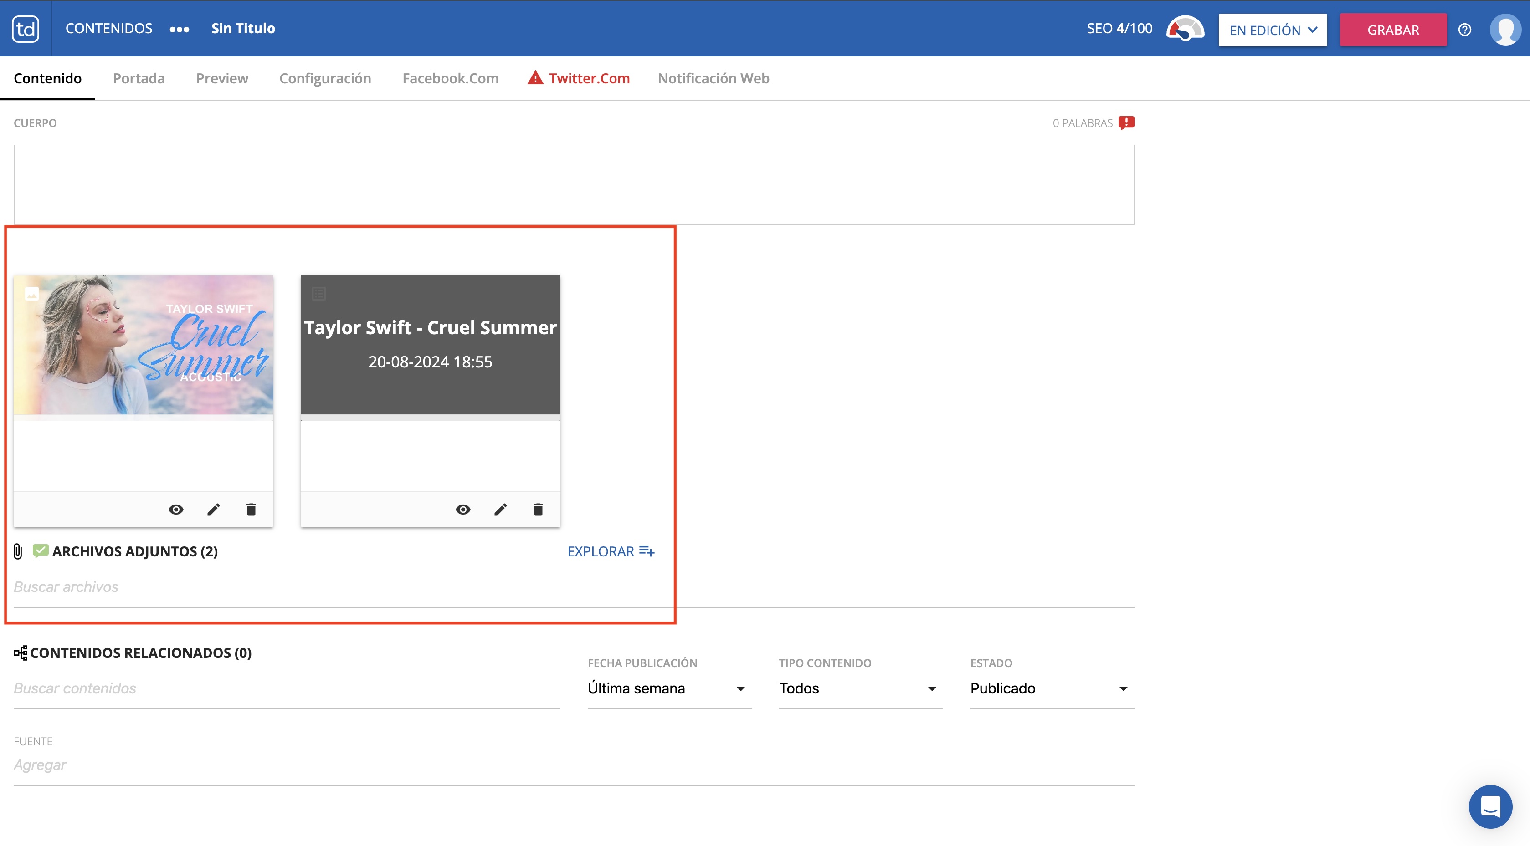Viewport: 1530px width, 846px height.
Task: Preview the Cruel Summer image with eye icon
Action: coord(176,510)
